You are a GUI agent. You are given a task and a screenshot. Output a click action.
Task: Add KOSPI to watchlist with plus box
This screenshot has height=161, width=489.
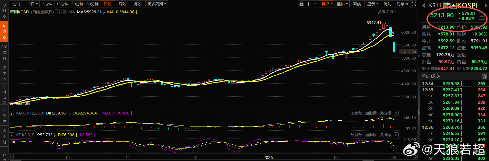(x=482, y=17)
